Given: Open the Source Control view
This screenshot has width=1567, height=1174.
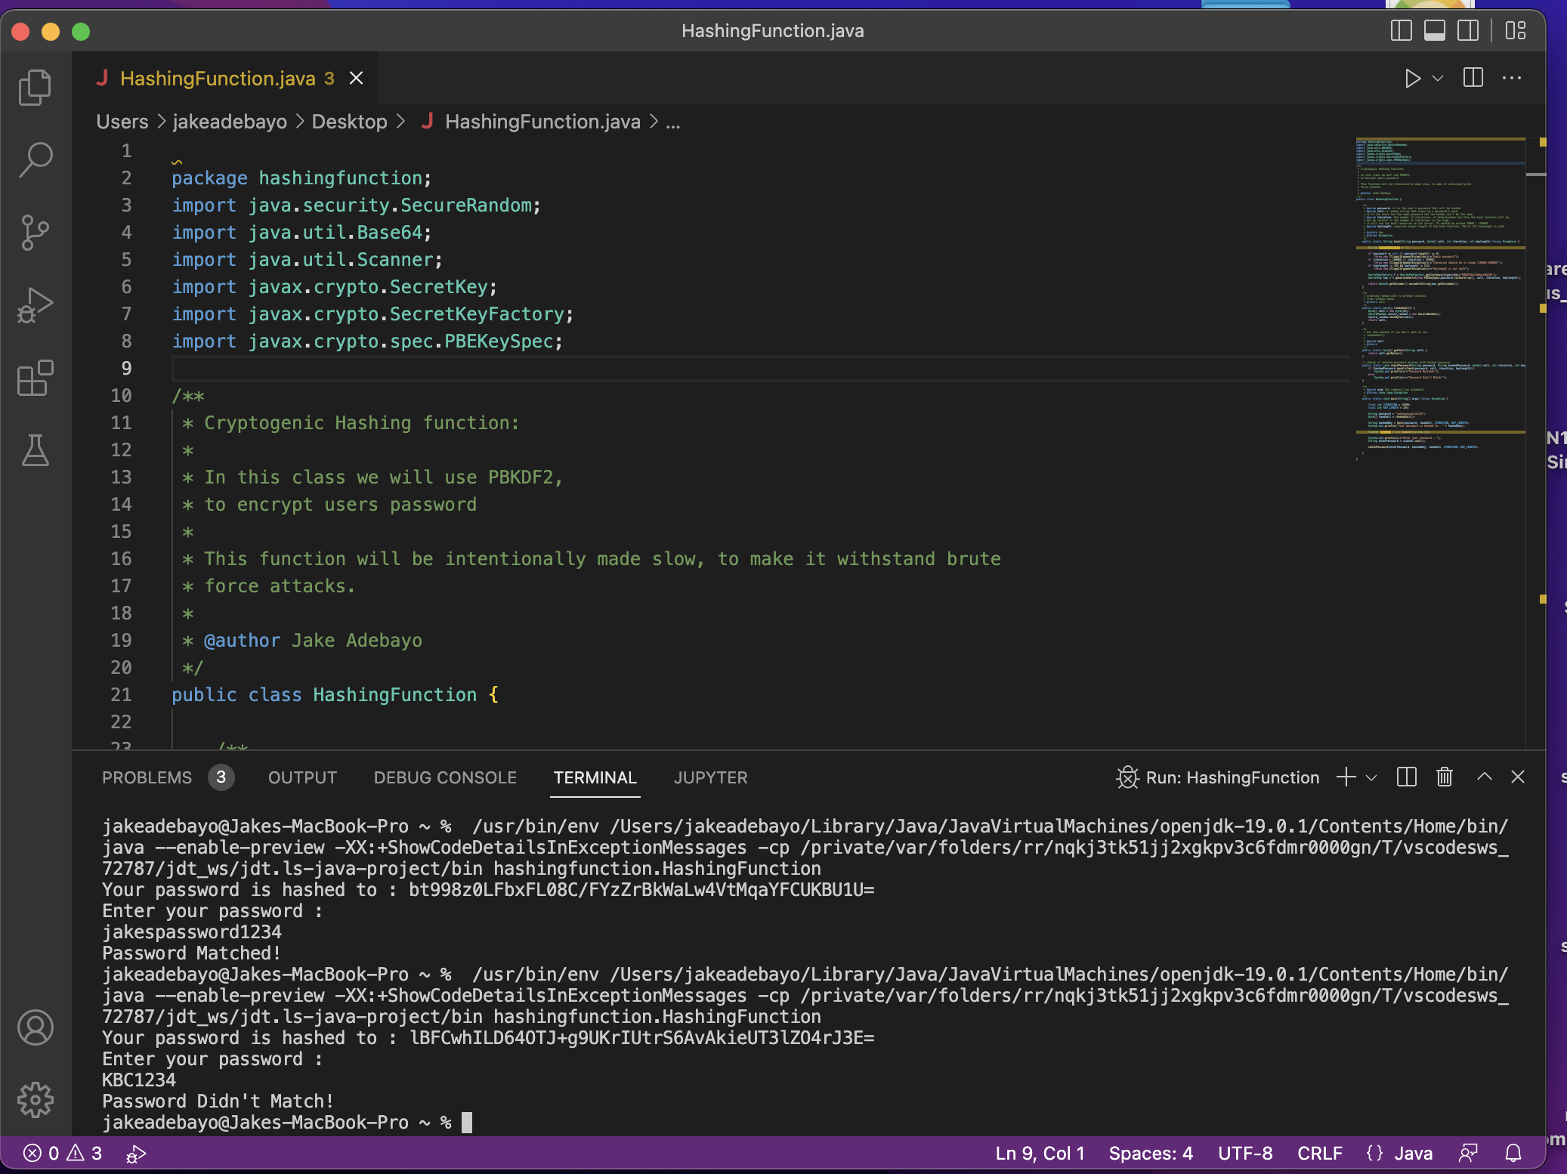Looking at the screenshot, I should [36, 233].
